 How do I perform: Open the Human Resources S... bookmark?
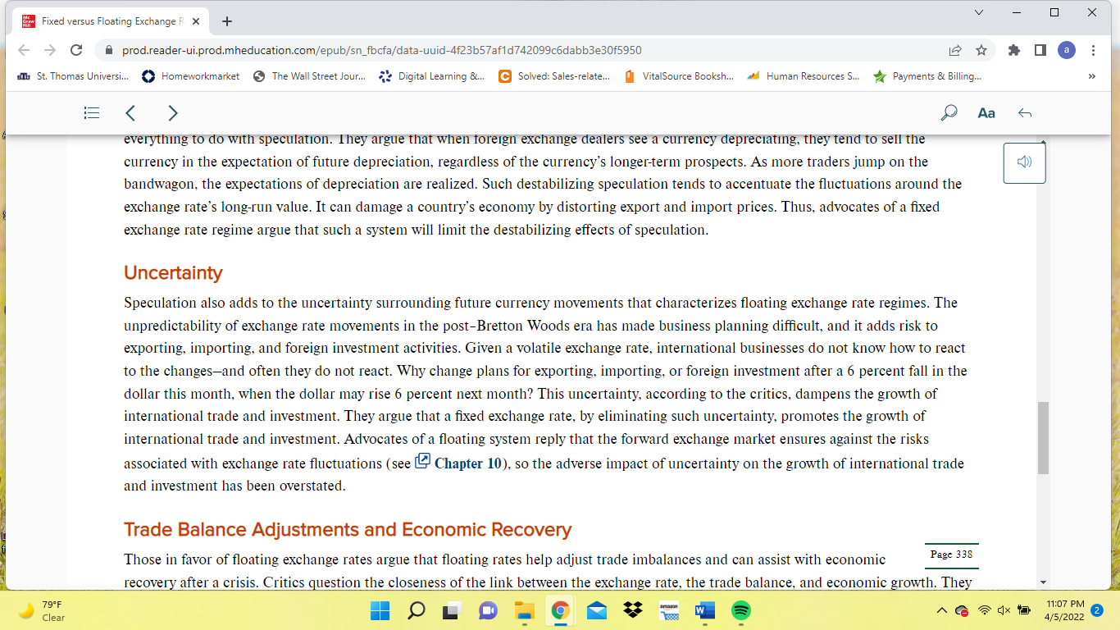[804, 76]
